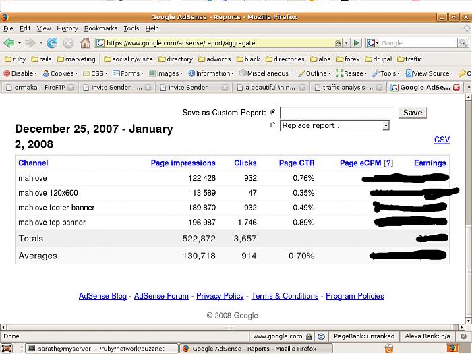
Task: Open the ruby bookmarks folder
Action: point(15,59)
